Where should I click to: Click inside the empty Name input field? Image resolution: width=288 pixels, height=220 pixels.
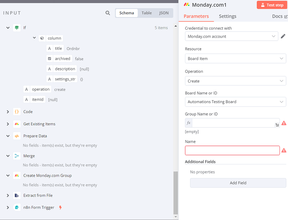click(232, 150)
